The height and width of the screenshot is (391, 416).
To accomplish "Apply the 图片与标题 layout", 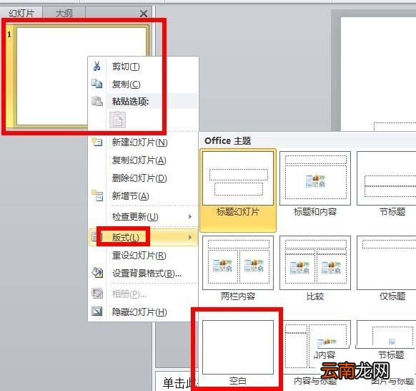I will tap(386, 353).
